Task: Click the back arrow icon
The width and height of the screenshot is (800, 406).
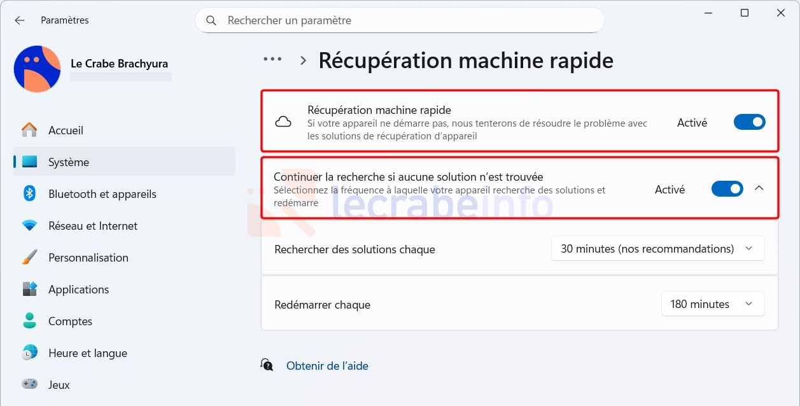Action: [x=20, y=20]
